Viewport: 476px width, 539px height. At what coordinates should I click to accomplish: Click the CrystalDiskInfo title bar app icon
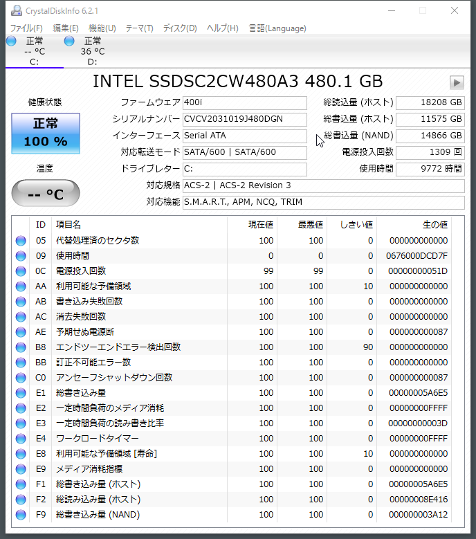16,10
